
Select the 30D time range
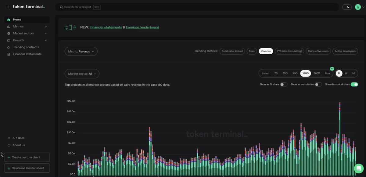(x=285, y=73)
